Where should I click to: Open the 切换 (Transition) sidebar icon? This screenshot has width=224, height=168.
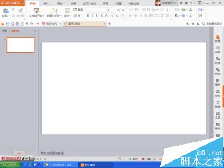[218, 60]
